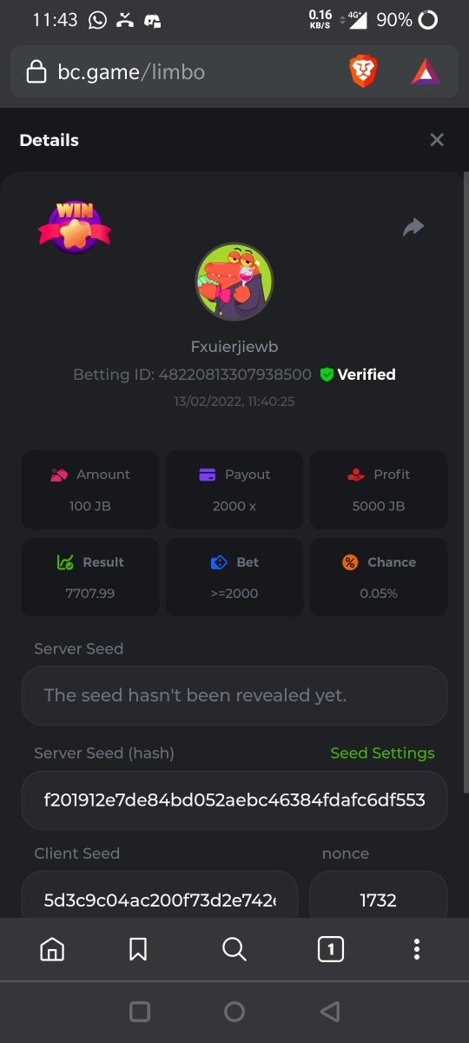Open Seed Settings link

click(x=382, y=753)
